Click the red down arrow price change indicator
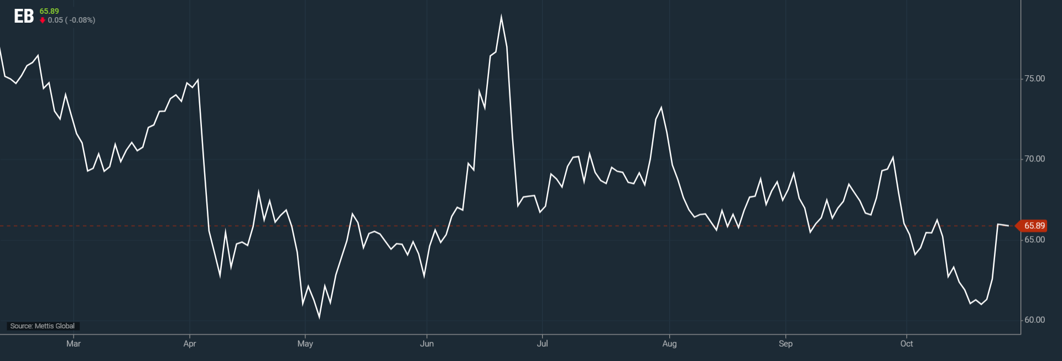 pyautogui.click(x=43, y=20)
